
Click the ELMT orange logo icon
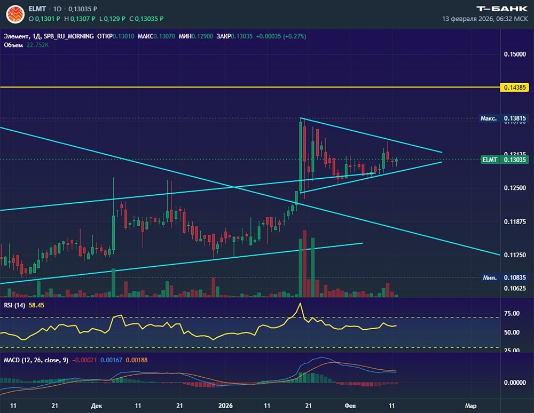(x=15, y=14)
